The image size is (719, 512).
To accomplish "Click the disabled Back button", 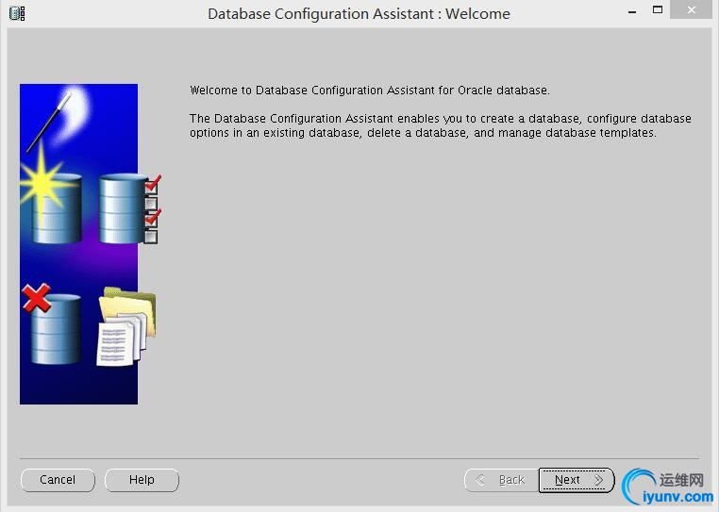I will [502, 480].
